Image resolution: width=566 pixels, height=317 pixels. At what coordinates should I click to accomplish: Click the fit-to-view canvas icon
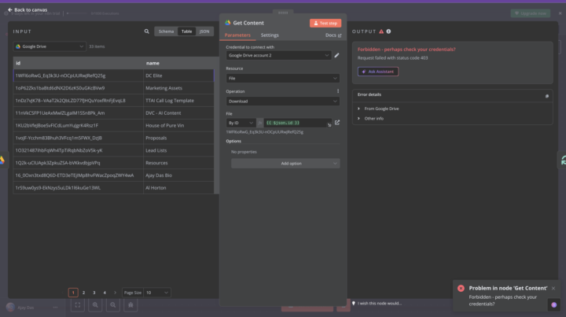coord(78,305)
